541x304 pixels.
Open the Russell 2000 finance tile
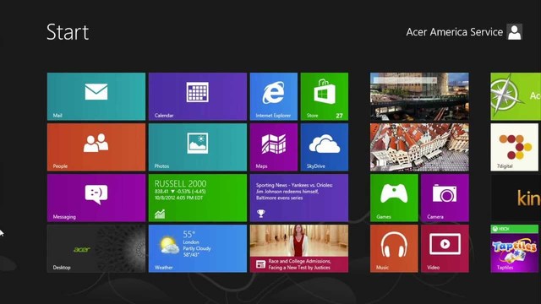point(198,198)
